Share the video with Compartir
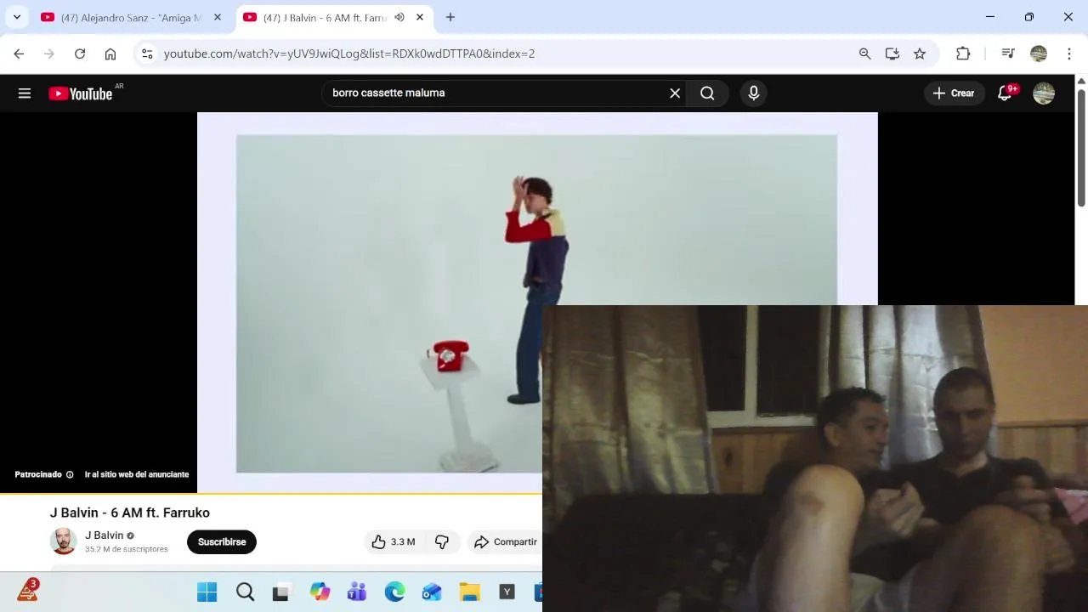The height and width of the screenshot is (612, 1088). pos(505,541)
